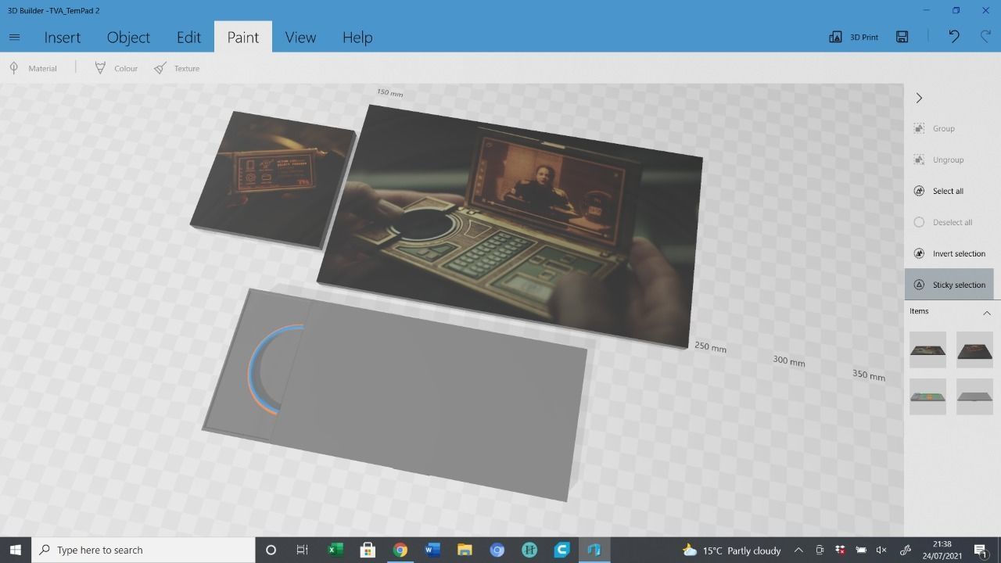Open Microsoft Store from the taskbar
This screenshot has width=1001, height=563.
coord(368,550)
